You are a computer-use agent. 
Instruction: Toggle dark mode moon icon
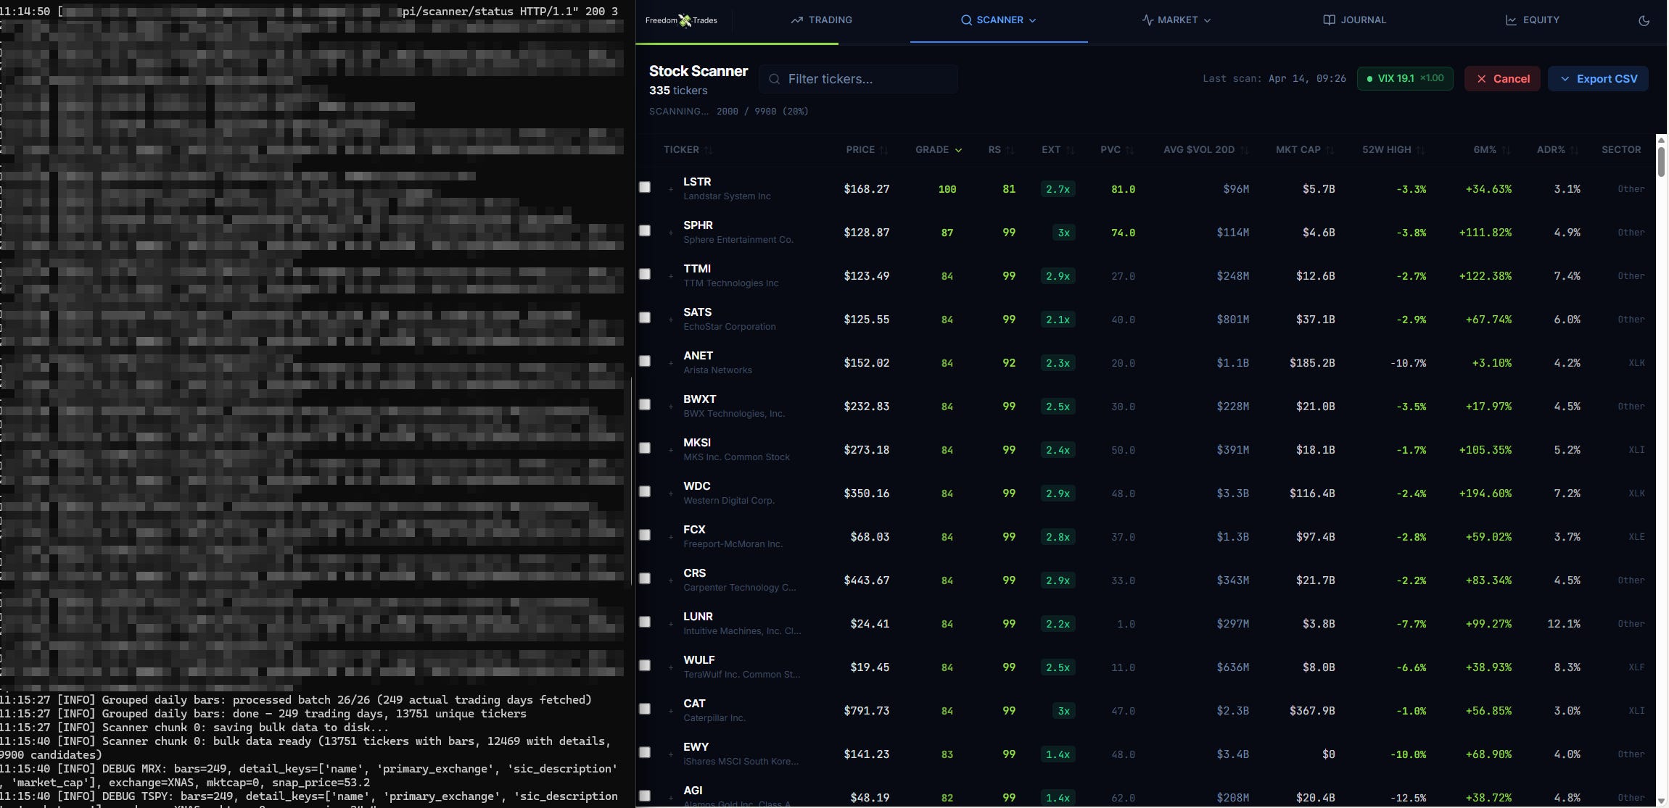(1644, 20)
